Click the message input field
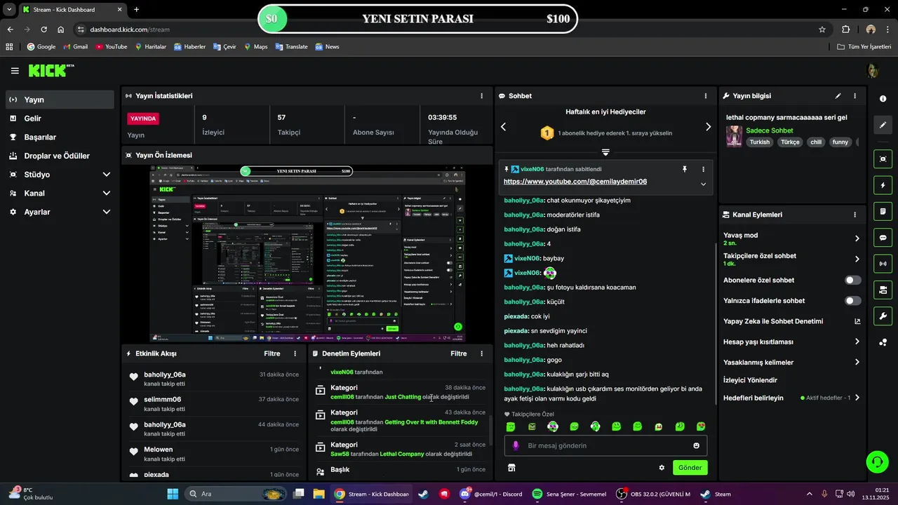 click(x=605, y=445)
